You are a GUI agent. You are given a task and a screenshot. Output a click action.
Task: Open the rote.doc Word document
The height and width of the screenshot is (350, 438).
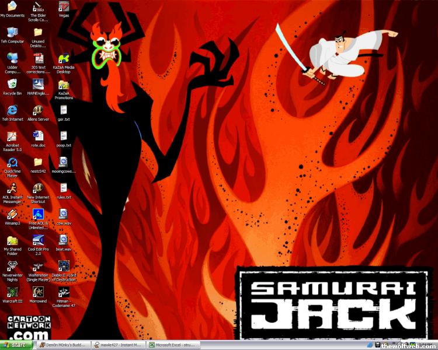38,136
